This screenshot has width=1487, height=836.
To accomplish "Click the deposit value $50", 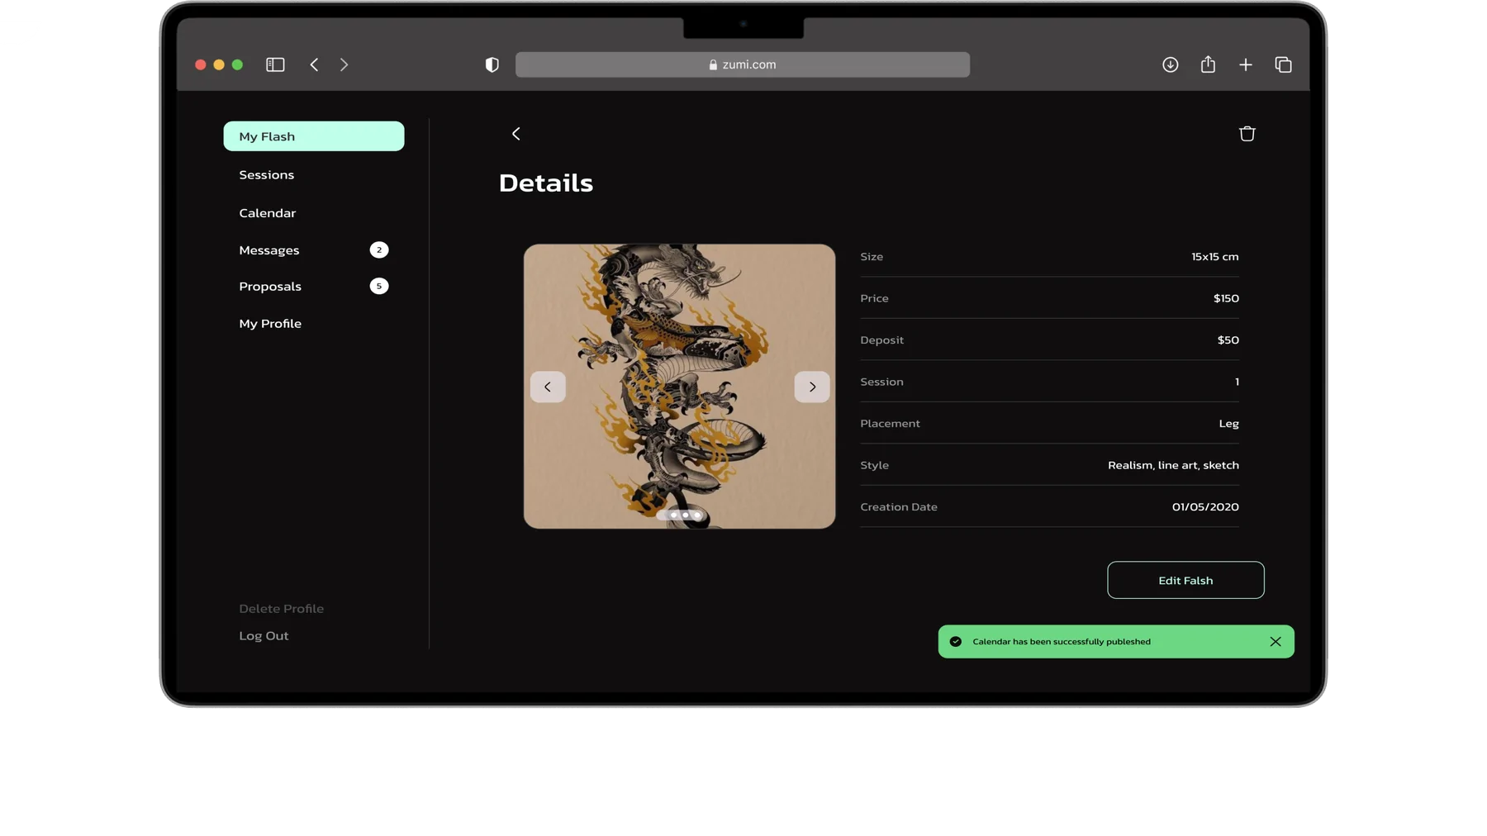I will pos(1228,340).
